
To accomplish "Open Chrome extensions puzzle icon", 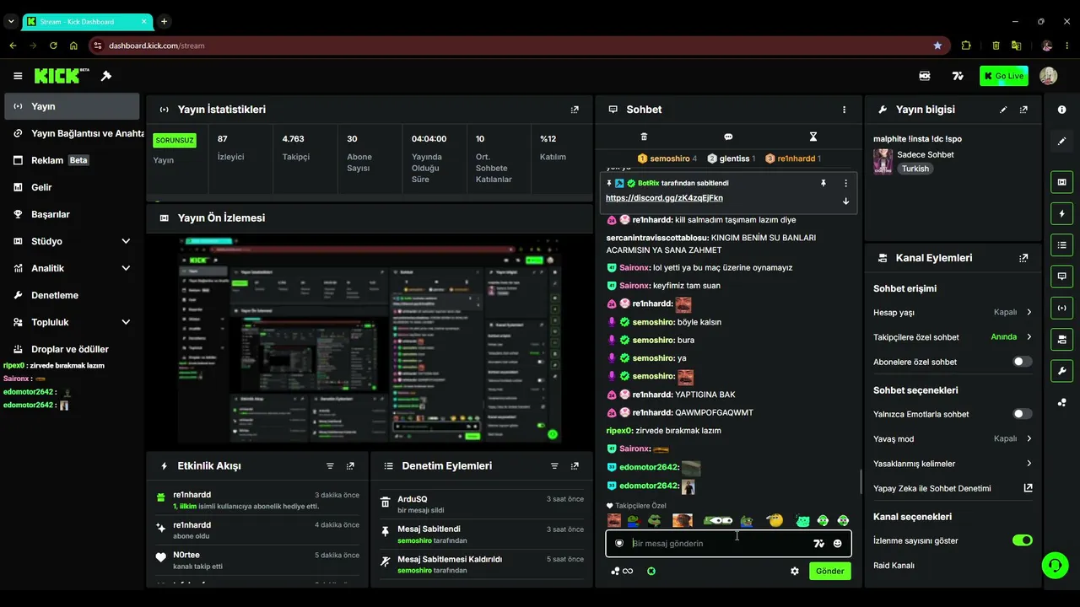I will pyautogui.click(x=966, y=46).
